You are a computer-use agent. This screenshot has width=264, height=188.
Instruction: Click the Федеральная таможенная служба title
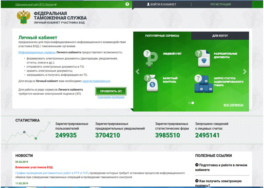(60, 16)
